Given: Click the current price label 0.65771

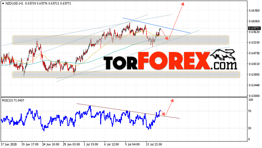Looking at the screenshot, I should pos(254,28).
